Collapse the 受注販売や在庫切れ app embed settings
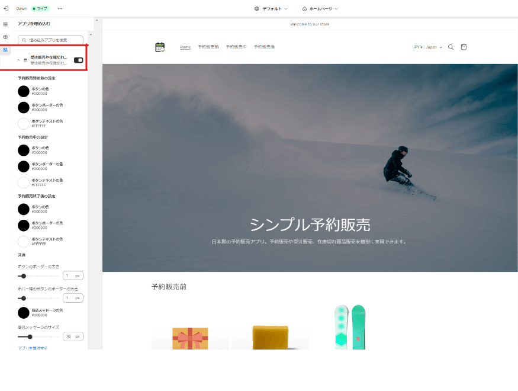Viewport: 518px width, 391px height. 18,60
